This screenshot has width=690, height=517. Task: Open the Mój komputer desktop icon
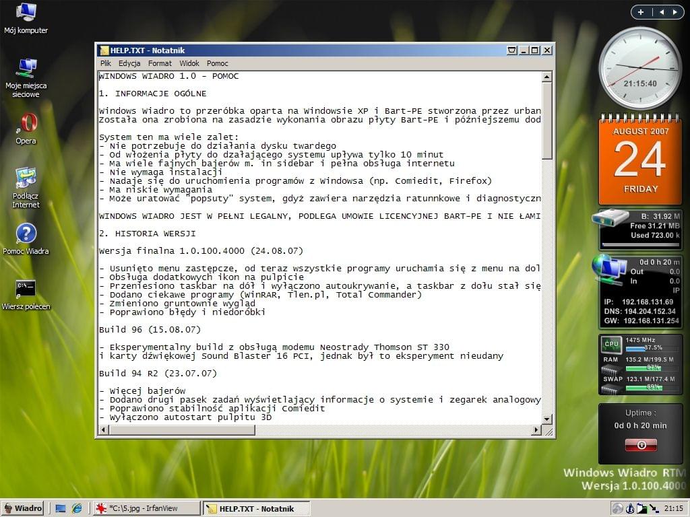[x=26, y=18]
